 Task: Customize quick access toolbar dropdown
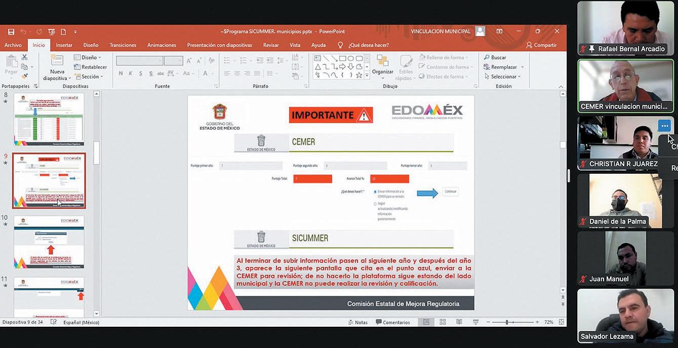[x=75, y=32]
